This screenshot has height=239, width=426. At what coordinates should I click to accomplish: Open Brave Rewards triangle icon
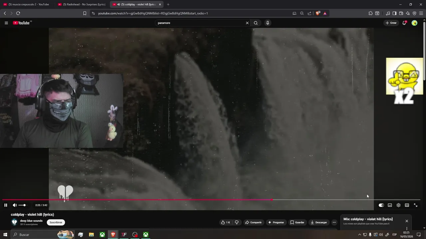[x=325, y=13]
